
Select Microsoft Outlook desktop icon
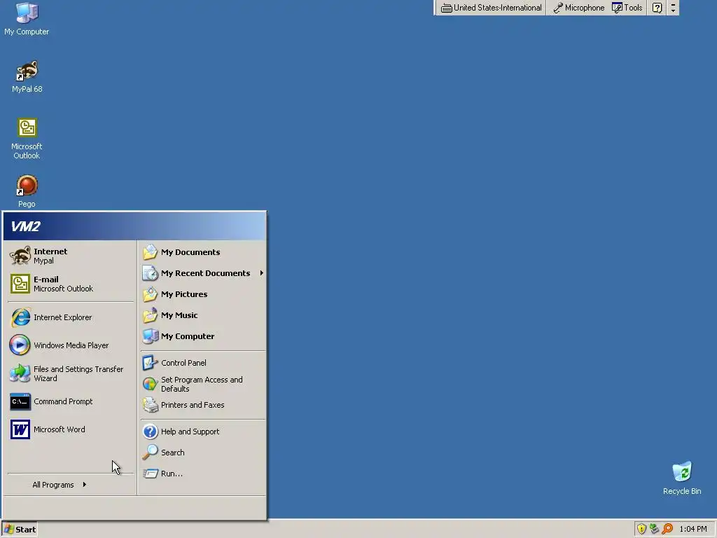pos(27,139)
